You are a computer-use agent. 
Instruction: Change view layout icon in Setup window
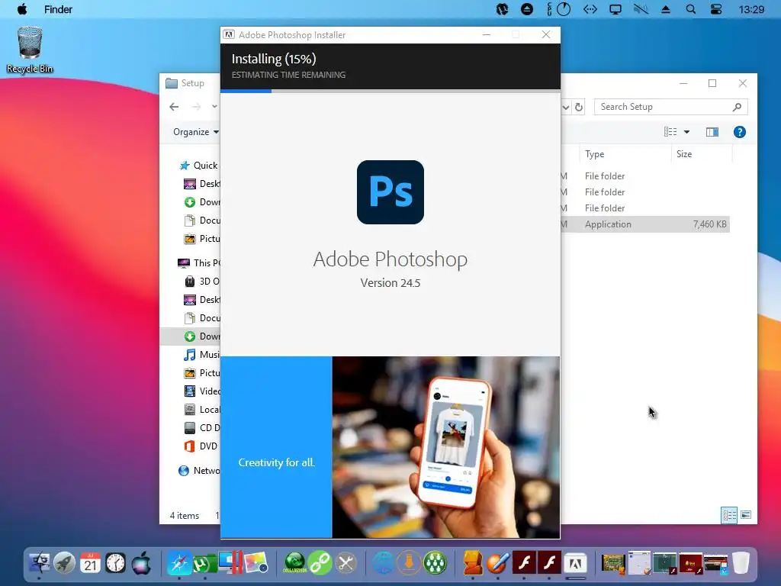[x=670, y=131]
